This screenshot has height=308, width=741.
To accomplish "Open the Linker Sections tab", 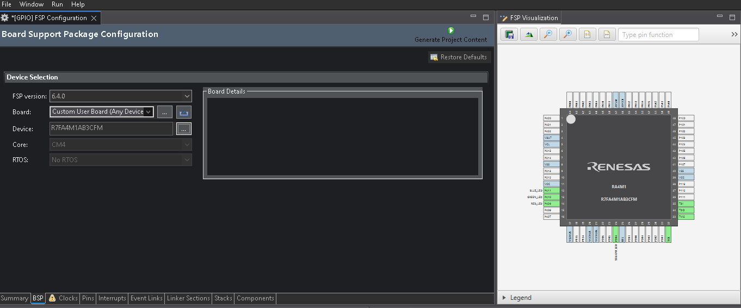I will click(x=188, y=298).
